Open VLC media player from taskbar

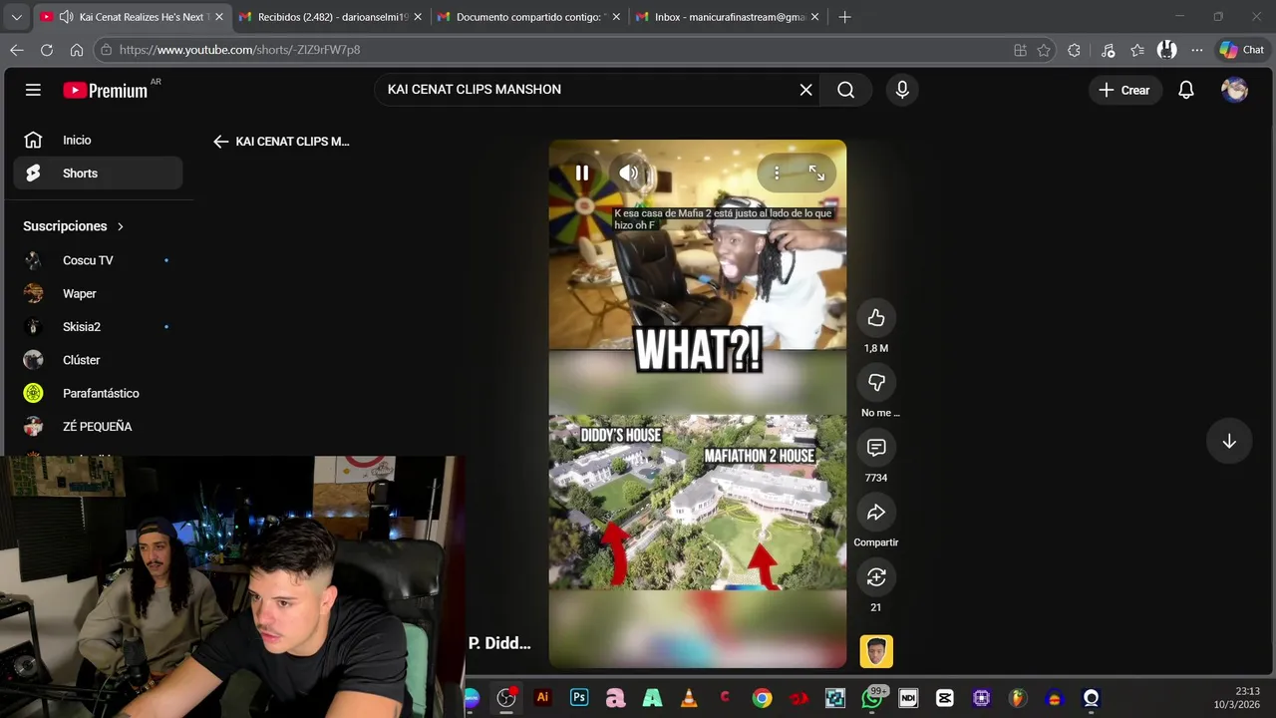[689, 698]
